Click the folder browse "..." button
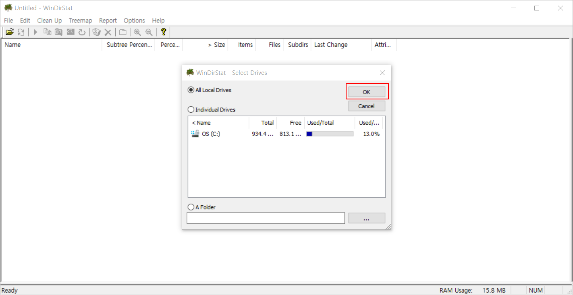The width and height of the screenshot is (573, 295). click(x=367, y=218)
